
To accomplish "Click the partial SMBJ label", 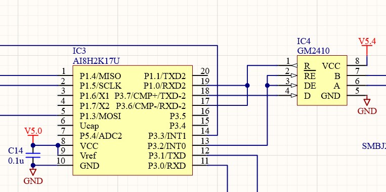I will click(374, 146).
